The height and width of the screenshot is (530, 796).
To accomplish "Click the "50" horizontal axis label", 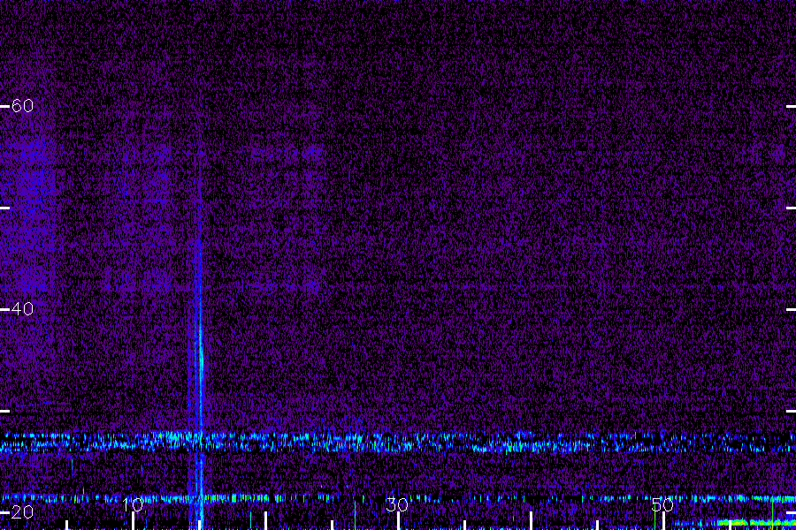I will point(662,504).
